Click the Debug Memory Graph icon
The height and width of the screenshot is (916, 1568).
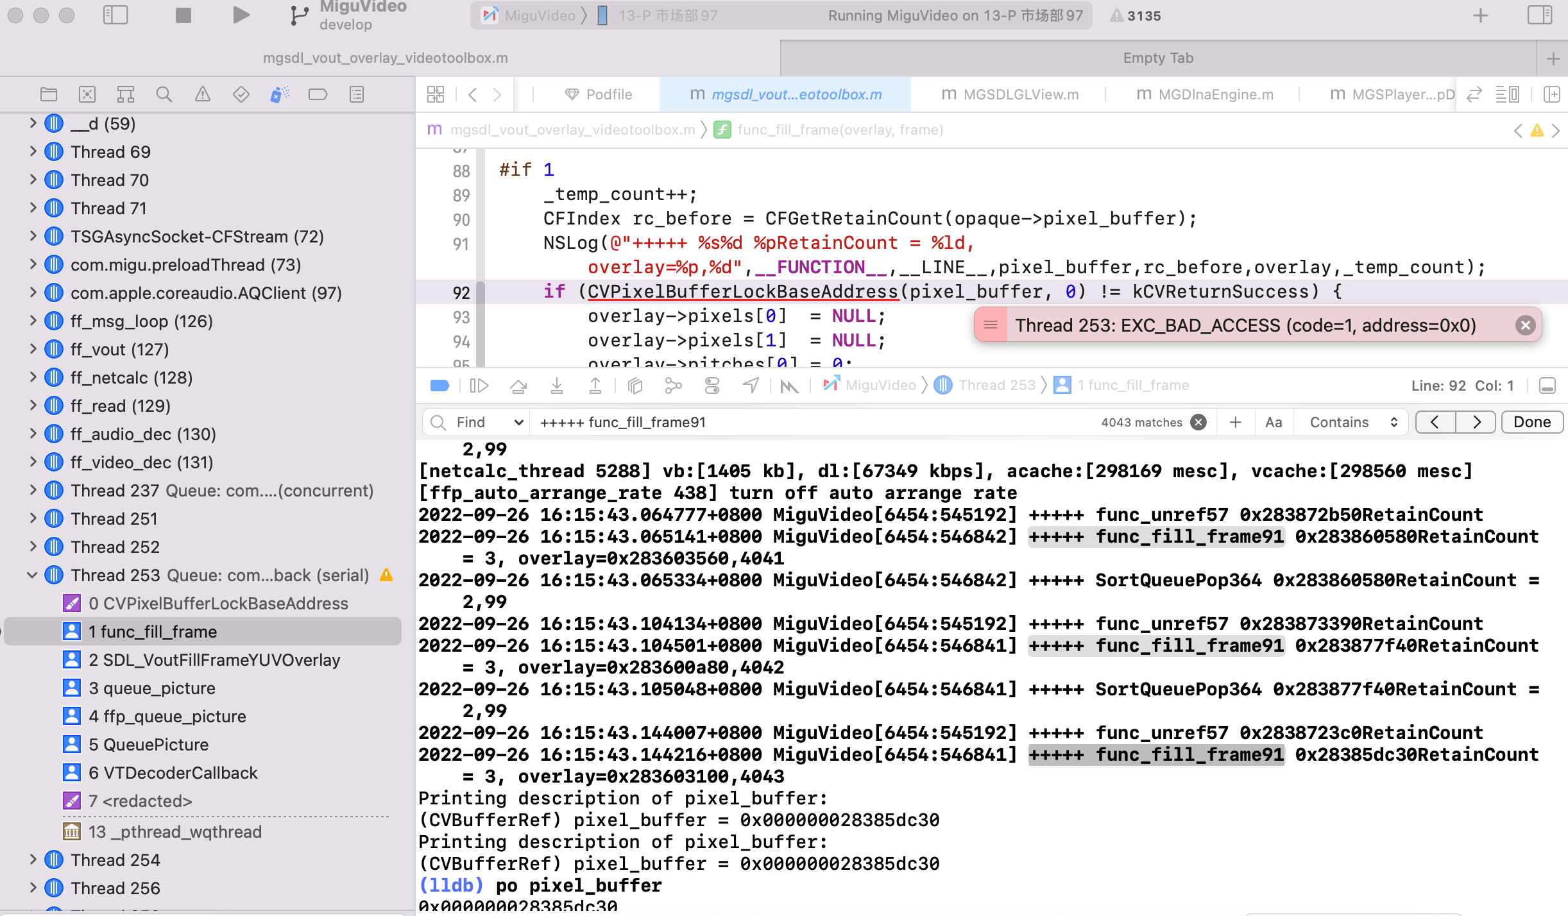(673, 386)
